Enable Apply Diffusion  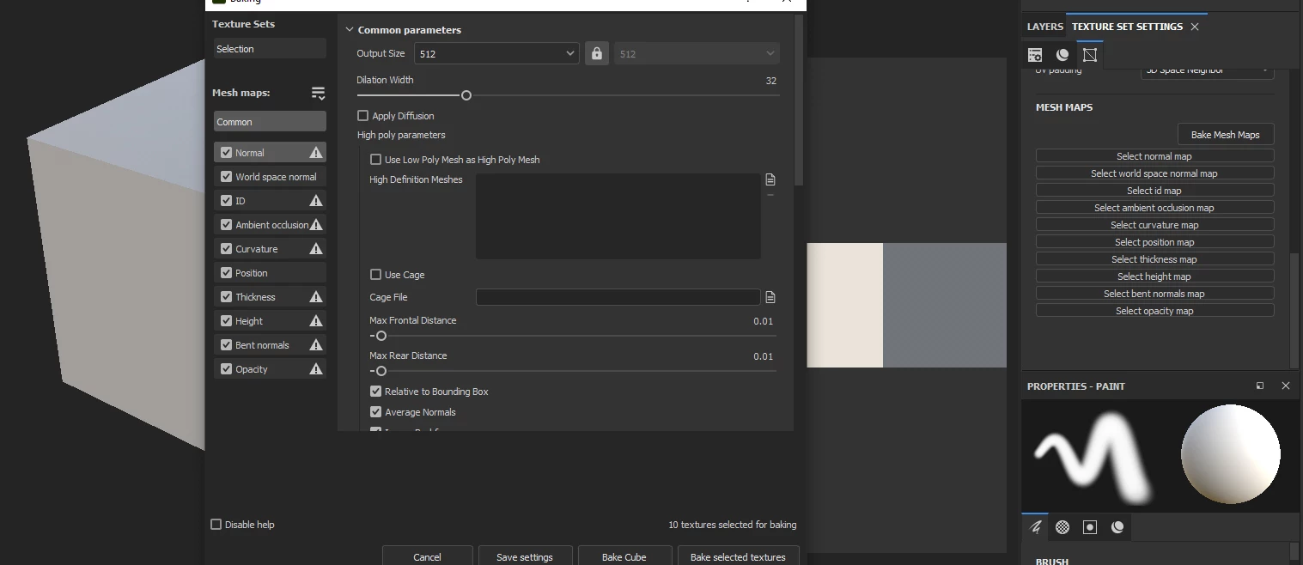point(362,116)
